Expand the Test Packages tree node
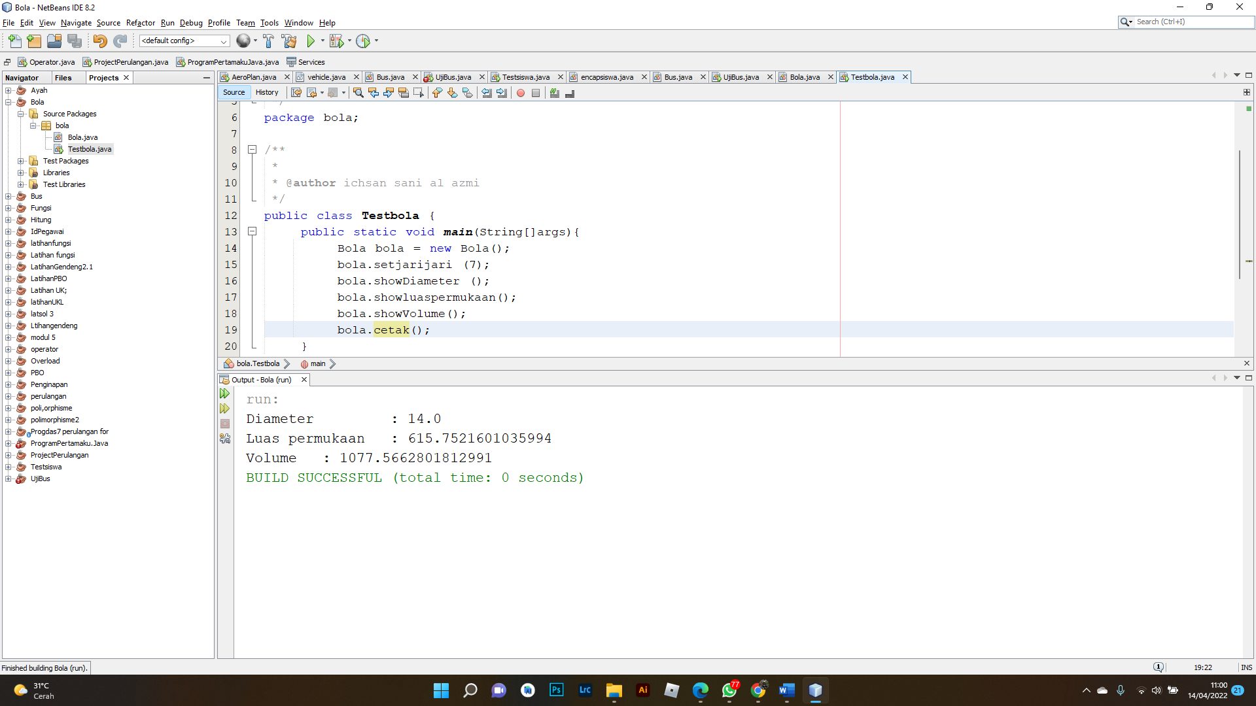This screenshot has width=1256, height=706. (20, 161)
